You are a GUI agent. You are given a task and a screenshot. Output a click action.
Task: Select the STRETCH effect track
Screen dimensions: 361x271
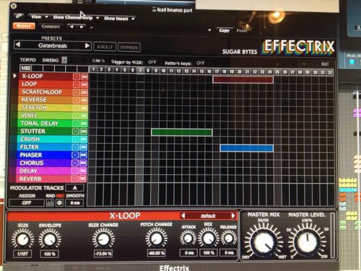pyautogui.click(x=34, y=108)
